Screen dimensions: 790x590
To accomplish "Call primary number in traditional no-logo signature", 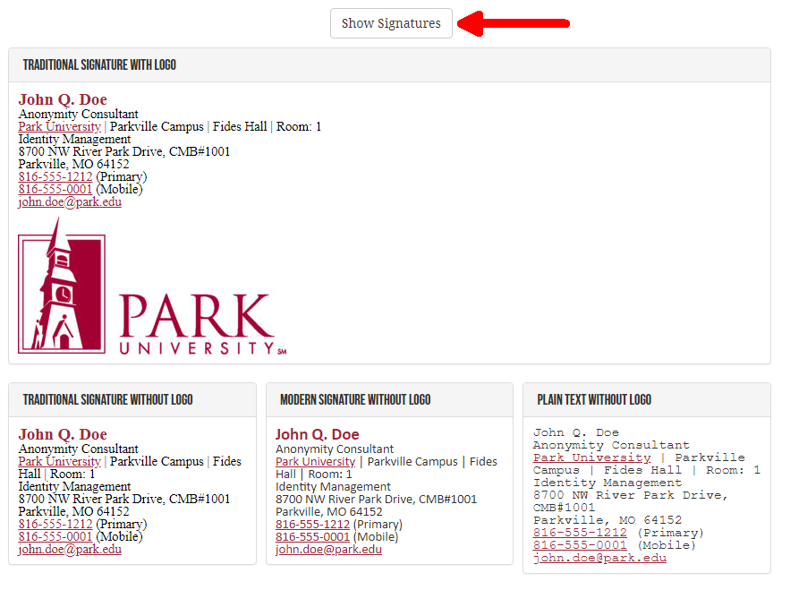I will pyautogui.click(x=55, y=525).
